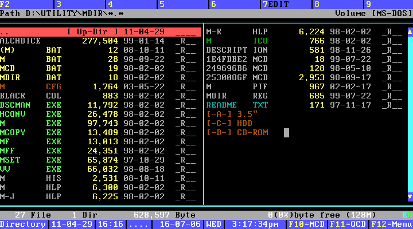
Task: Select M HLP with size 6,300
Action: click(100, 187)
